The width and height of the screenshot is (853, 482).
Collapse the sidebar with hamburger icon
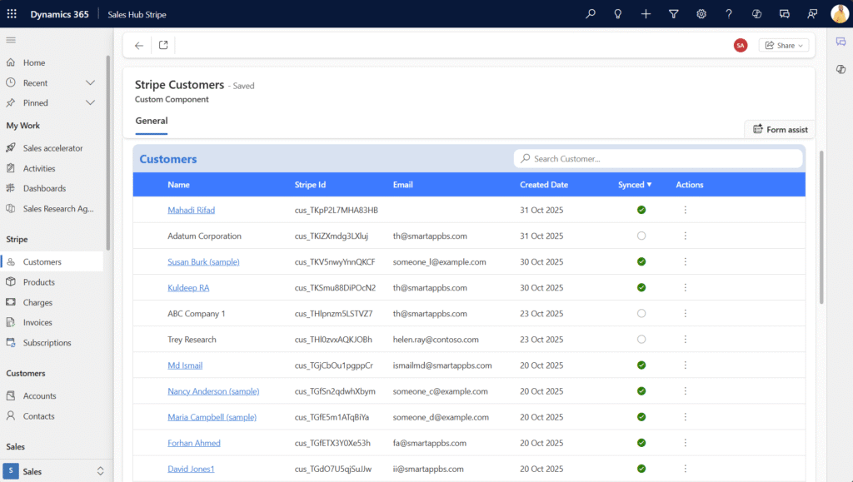[x=11, y=40]
